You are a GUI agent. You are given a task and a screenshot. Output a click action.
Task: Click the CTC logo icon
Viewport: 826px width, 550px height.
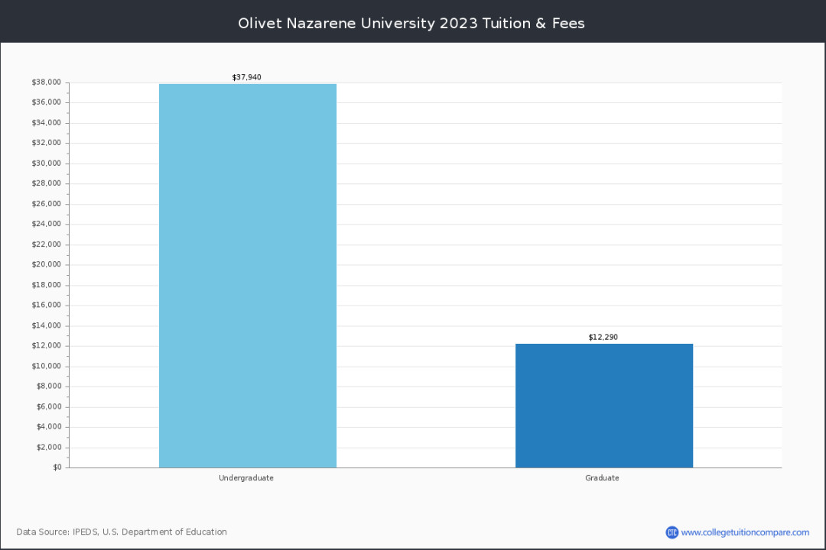[x=672, y=532]
